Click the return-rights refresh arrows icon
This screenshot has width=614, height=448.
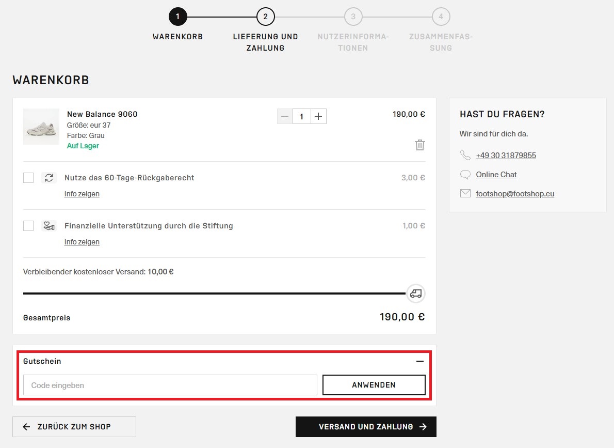[x=49, y=178]
